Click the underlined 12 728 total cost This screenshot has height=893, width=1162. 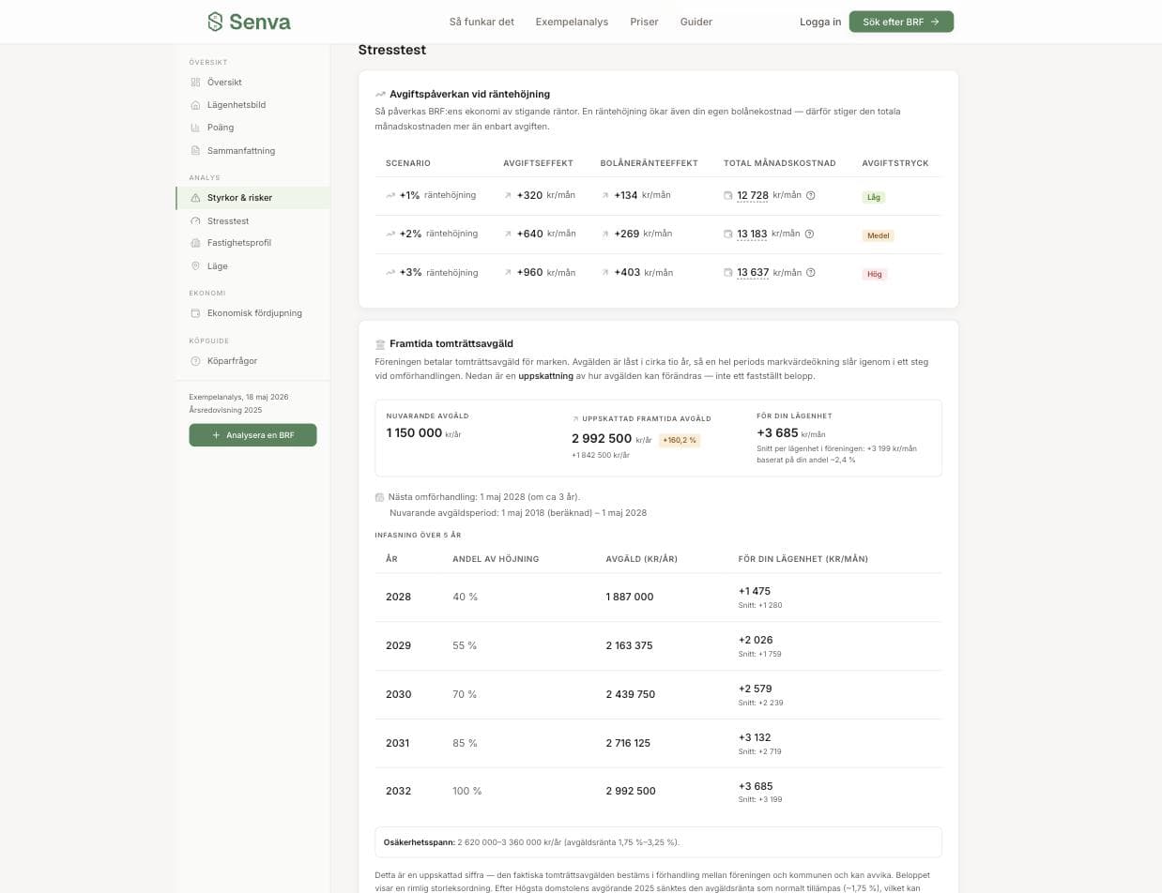[753, 195]
